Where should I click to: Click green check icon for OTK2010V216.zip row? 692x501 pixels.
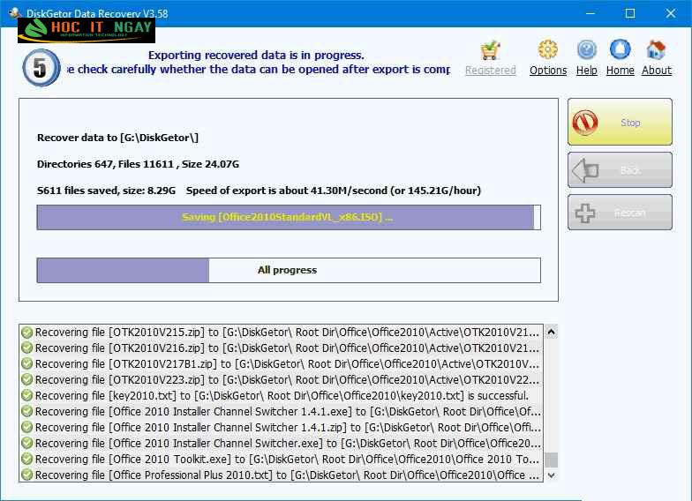[26, 348]
